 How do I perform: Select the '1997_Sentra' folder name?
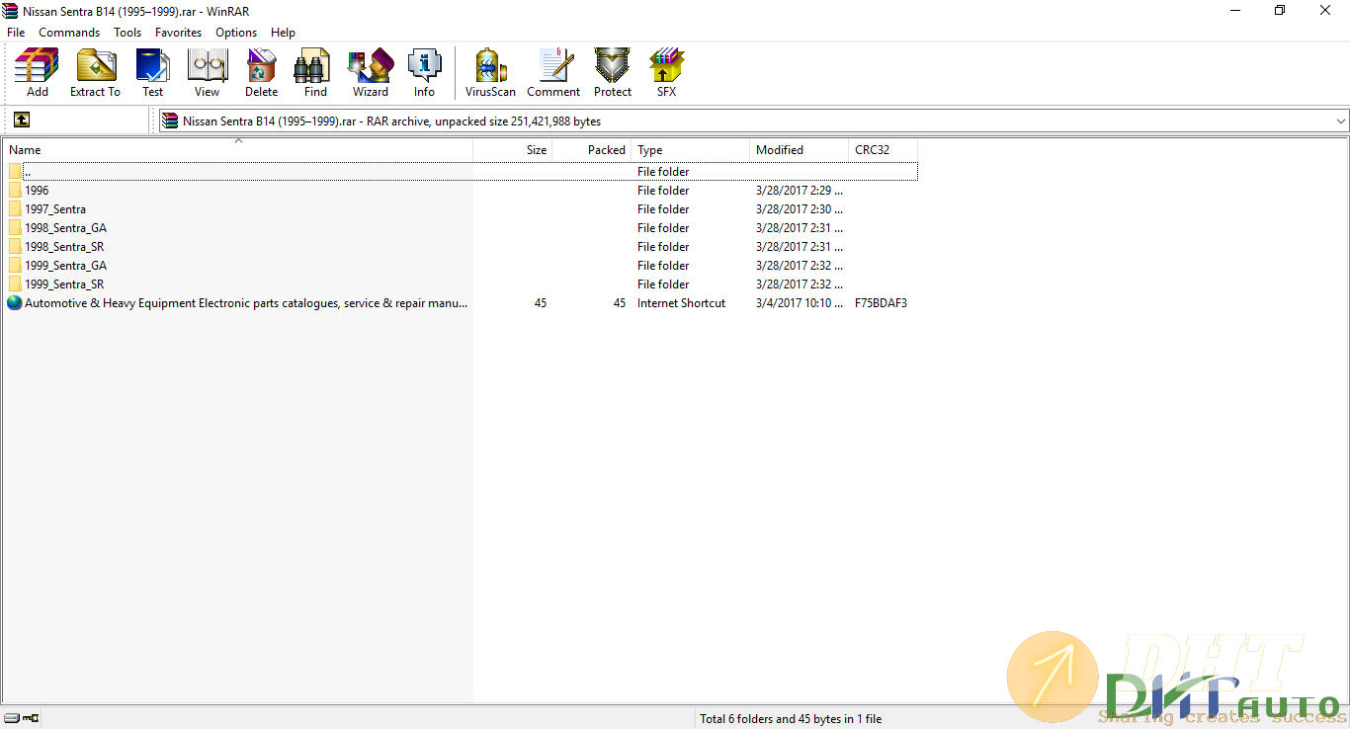pos(55,209)
